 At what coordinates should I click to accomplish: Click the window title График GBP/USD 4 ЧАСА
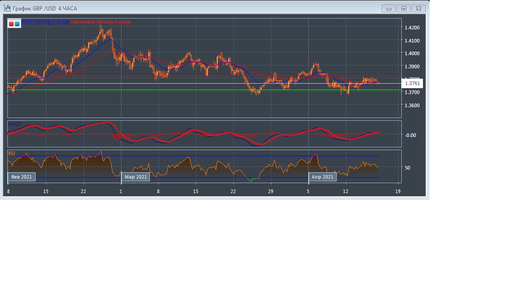pos(45,8)
